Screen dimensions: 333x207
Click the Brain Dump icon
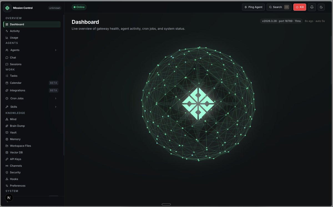tap(7, 126)
